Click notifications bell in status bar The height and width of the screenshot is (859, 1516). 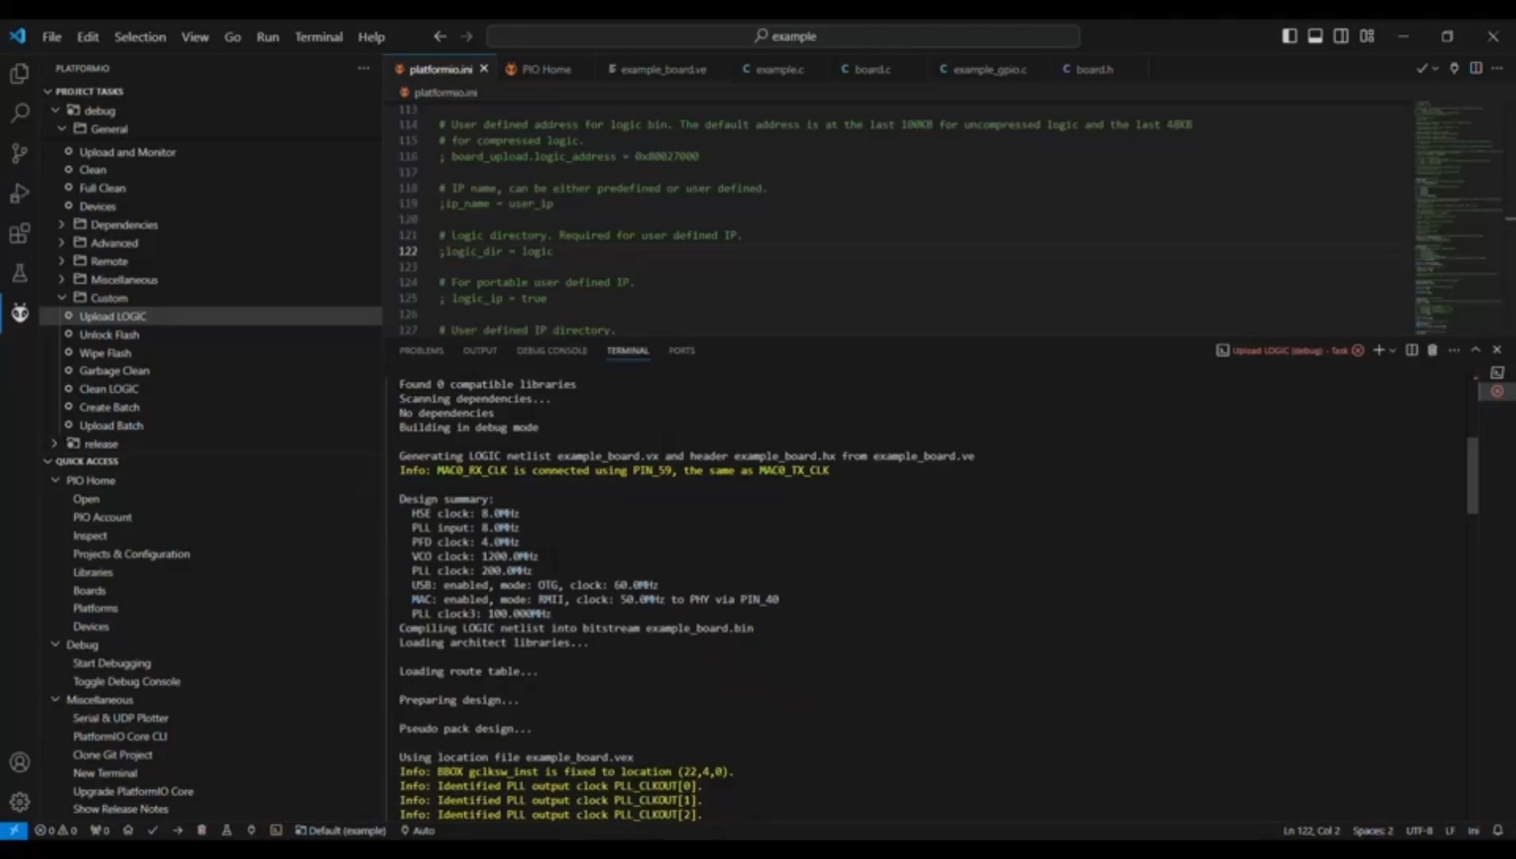pos(1498,830)
